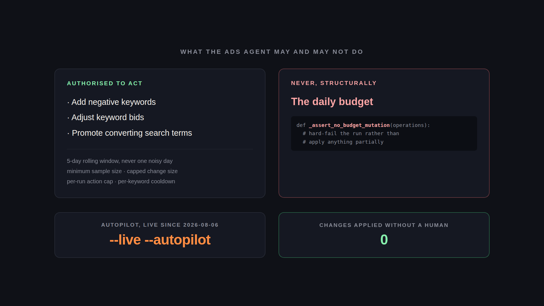Click the 'AUTOPILOT, LIVE SINCE 2026-08-06' label
This screenshot has height=306, width=544.
[x=160, y=225]
